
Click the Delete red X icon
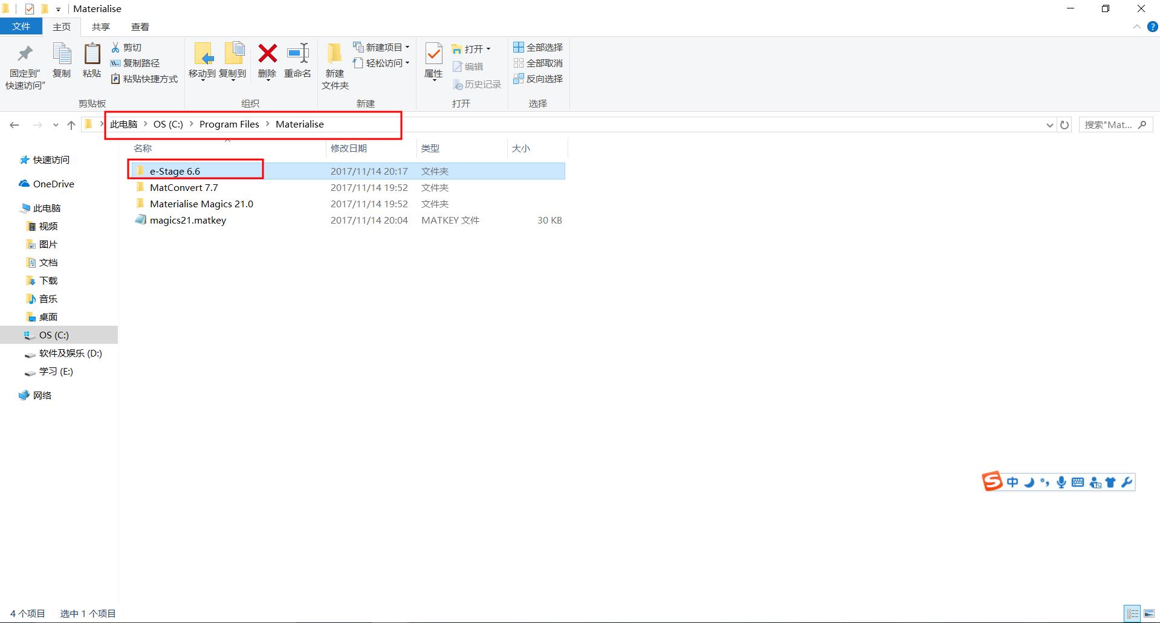(x=267, y=54)
